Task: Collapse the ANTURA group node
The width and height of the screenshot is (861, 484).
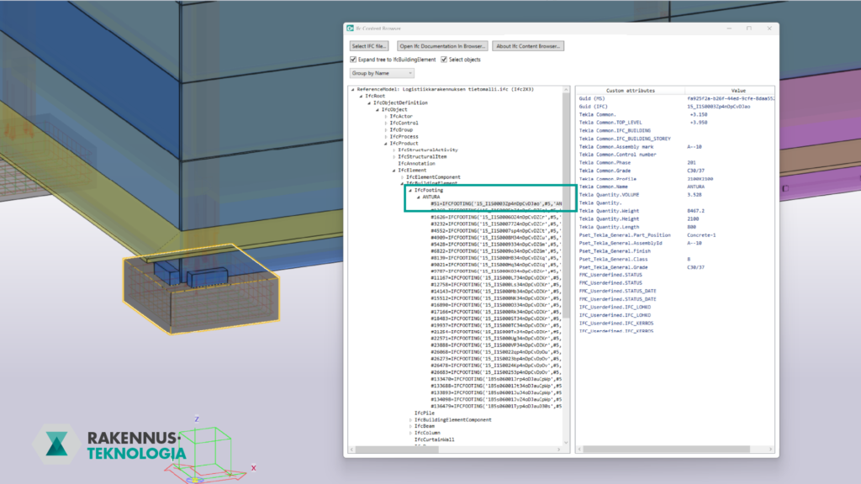Action: pos(418,197)
